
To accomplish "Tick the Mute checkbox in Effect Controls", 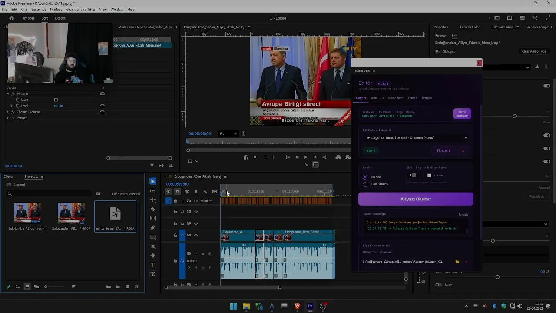I will pos(56,100).
